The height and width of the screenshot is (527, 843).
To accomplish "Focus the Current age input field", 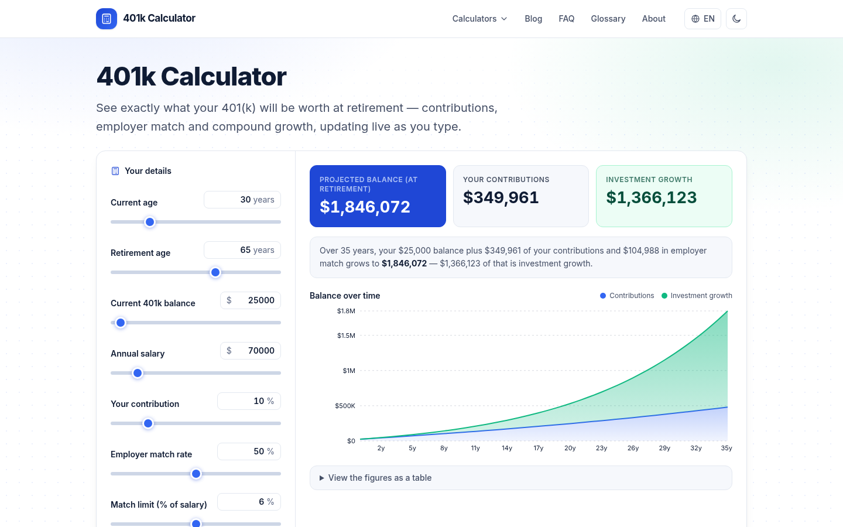I will (x=242, y=200).
